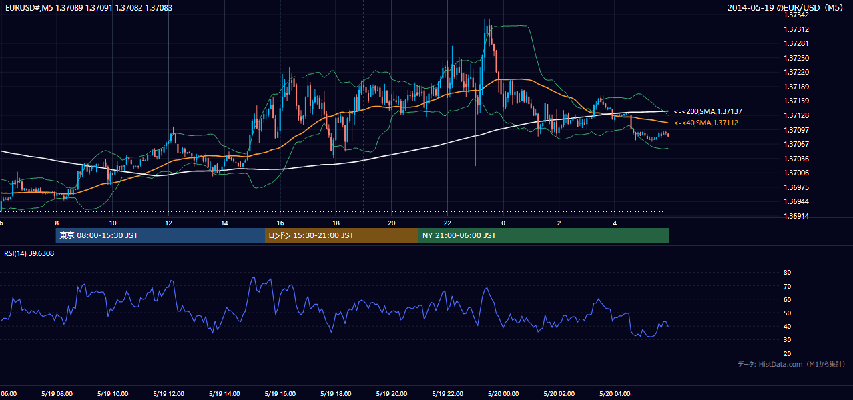Click price axis label 1.37067
Screen dimensions: 853x400
click(796, 144)
